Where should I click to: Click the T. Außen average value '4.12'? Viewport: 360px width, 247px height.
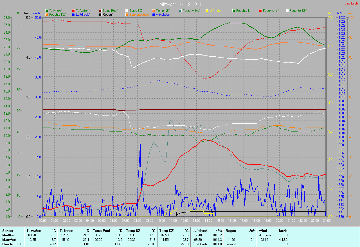(x=53, y=244)
